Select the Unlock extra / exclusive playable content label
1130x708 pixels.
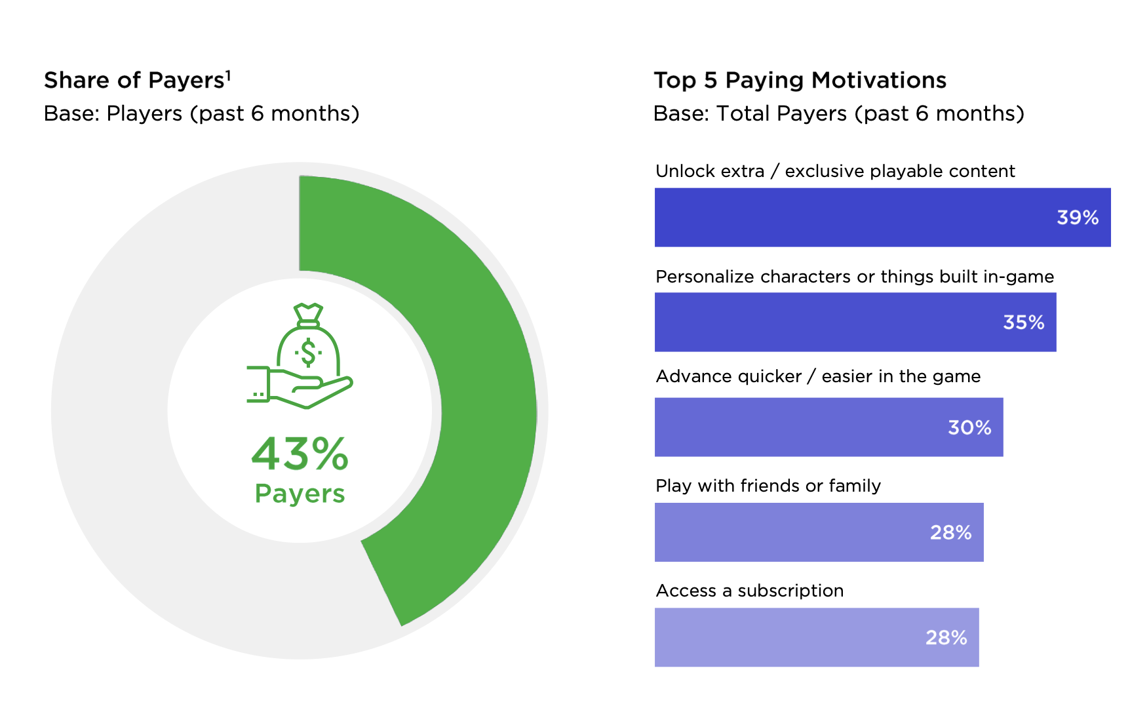tap(835, 171)
